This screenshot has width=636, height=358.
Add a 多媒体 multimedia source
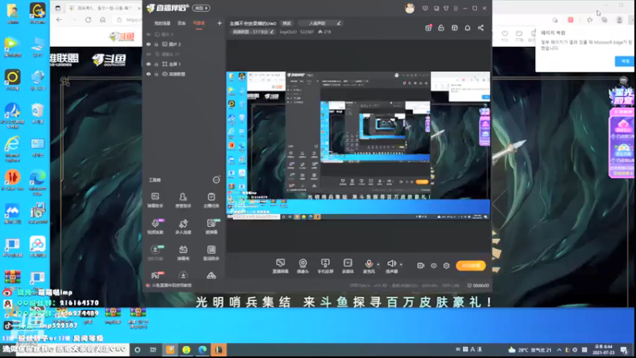347,266
